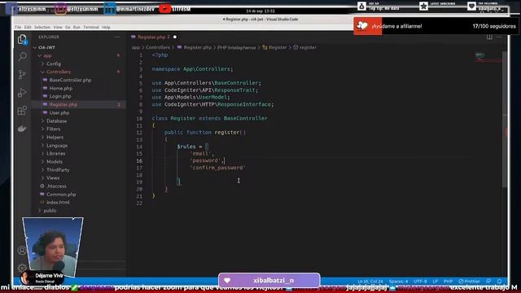Open the View menu
521x293 pixels.
(x=58, y=27)
